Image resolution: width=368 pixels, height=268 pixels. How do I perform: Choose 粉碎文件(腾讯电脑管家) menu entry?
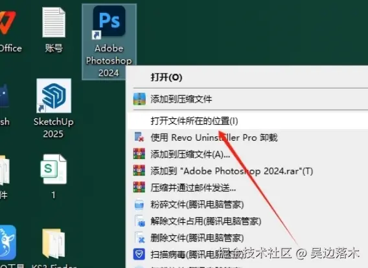[247, 205]
